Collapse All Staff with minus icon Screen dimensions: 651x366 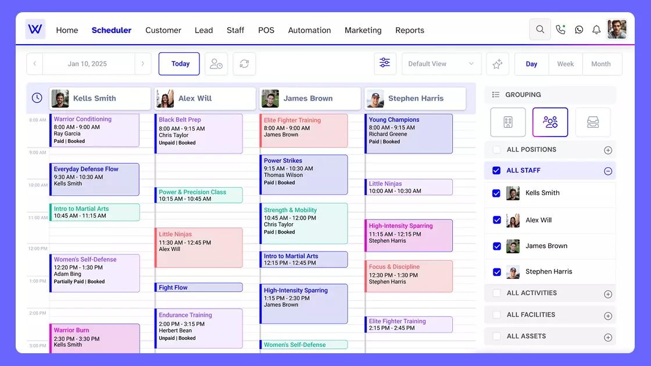tap(608, 171)
